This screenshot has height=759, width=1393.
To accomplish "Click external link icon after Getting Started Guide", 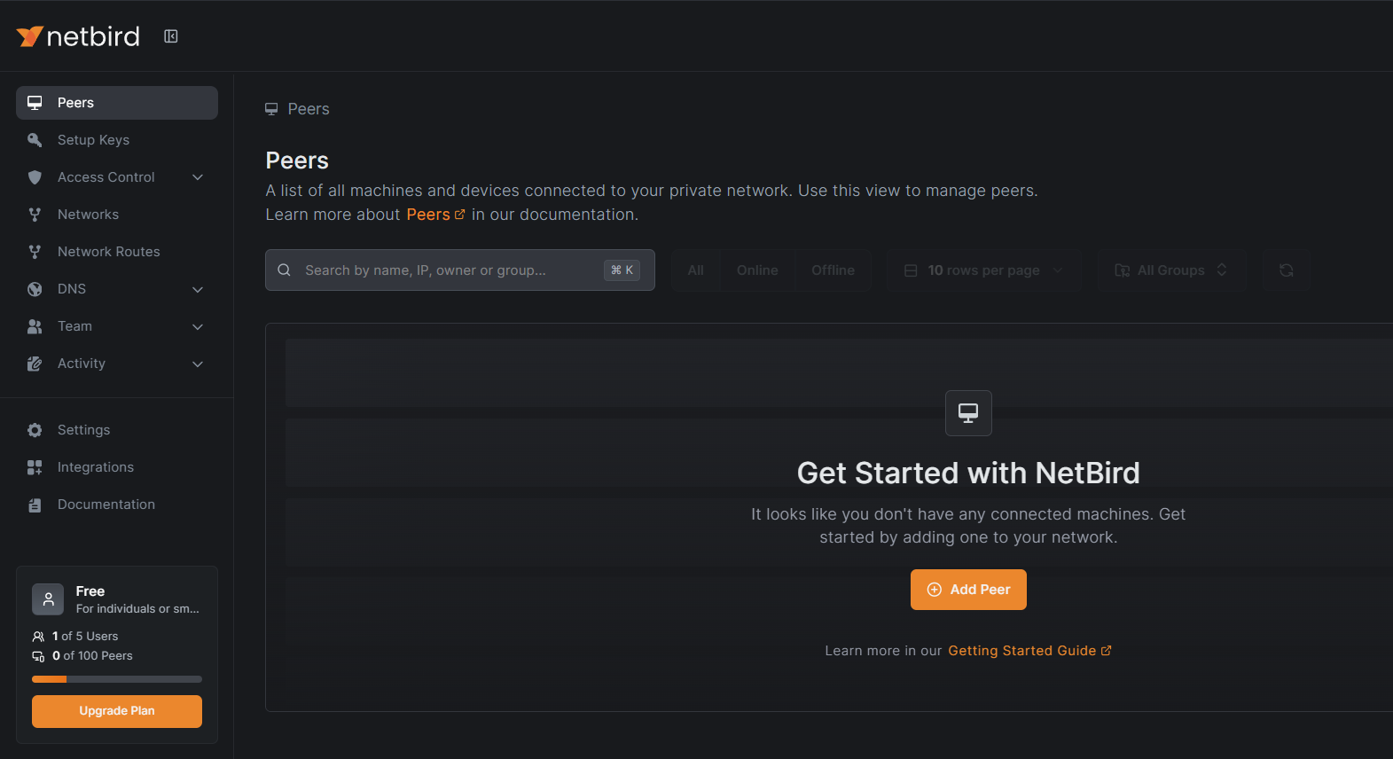I will point(1106,651).
